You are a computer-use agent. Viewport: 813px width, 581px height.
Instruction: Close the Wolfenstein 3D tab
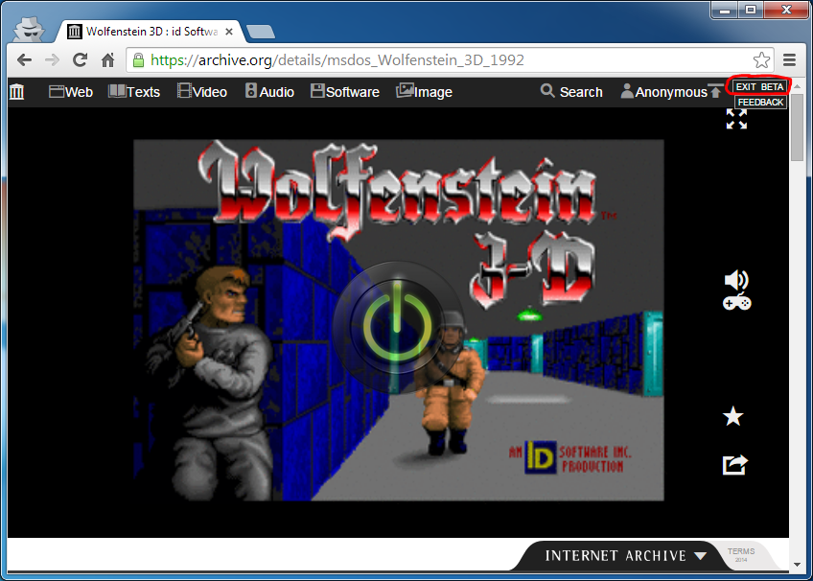[228, 32]
